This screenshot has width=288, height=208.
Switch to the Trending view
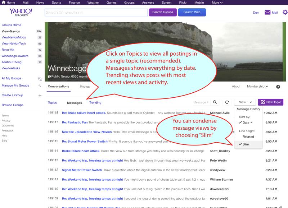pos(95,103)
